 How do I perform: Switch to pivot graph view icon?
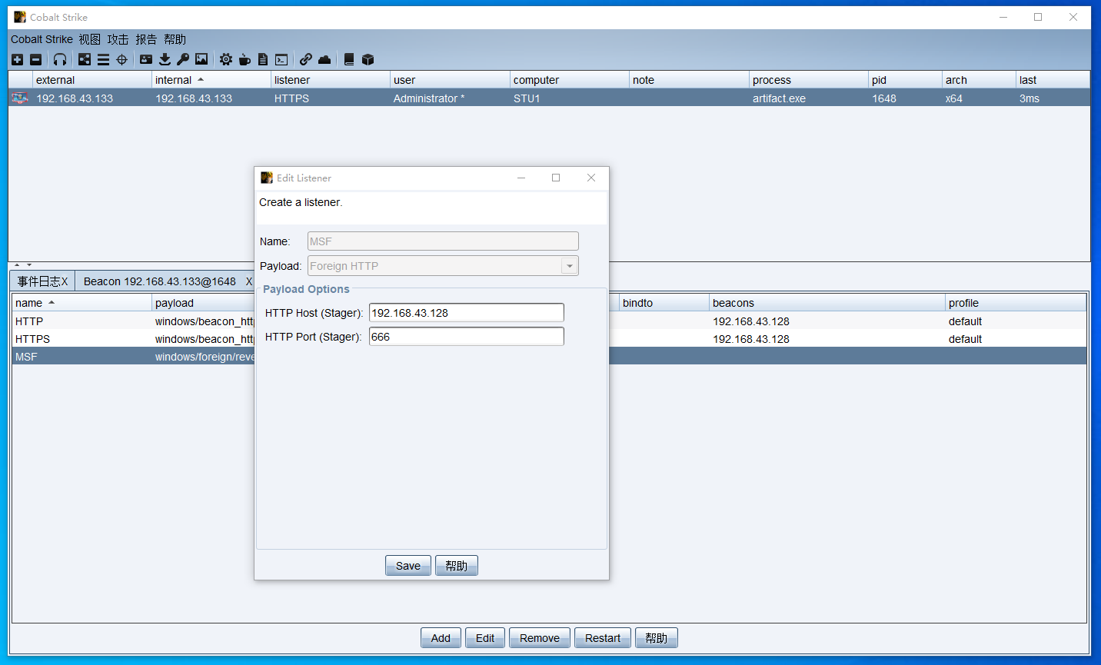tap(85, 59)
